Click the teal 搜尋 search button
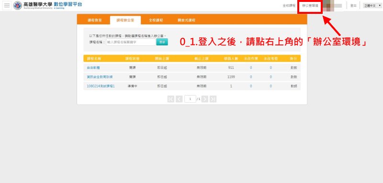Screen dimensions: 383x183 [x=162, y=42]
